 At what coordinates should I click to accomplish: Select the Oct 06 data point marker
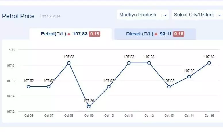[28, 87]
